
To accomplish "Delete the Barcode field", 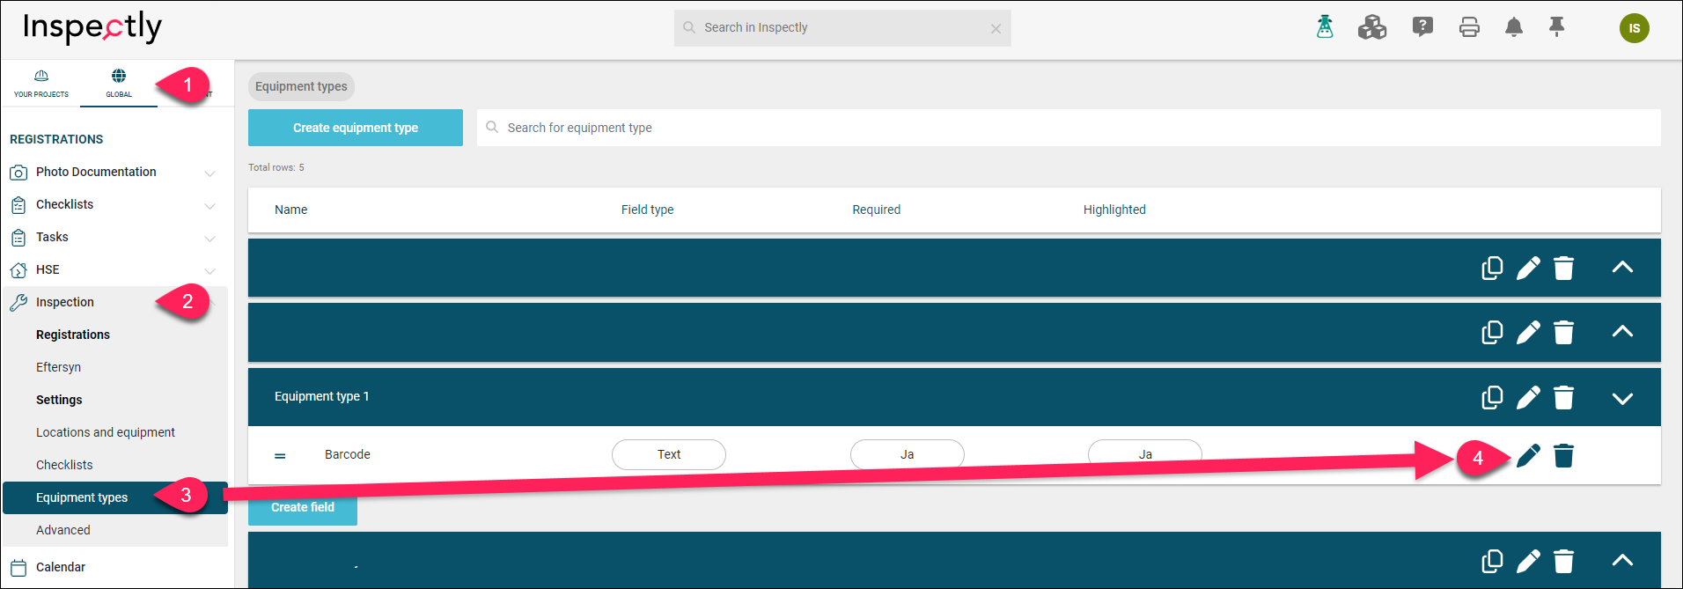I will click(x=1564, y=455).
